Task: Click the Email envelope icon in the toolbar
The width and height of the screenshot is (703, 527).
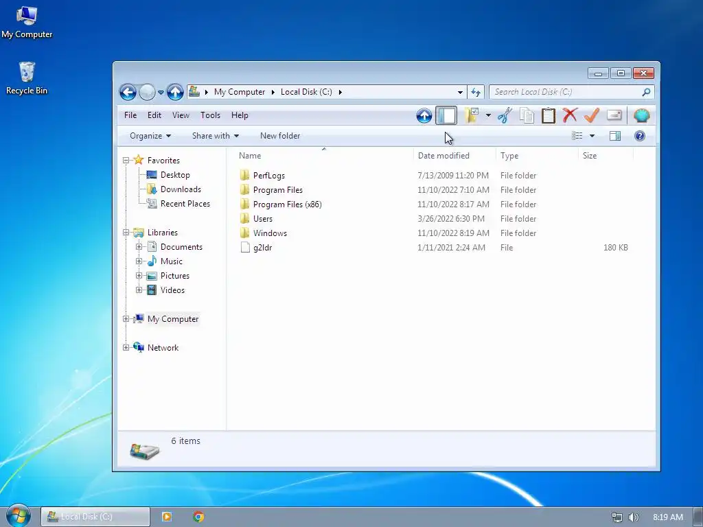Action: click(614, 115)
